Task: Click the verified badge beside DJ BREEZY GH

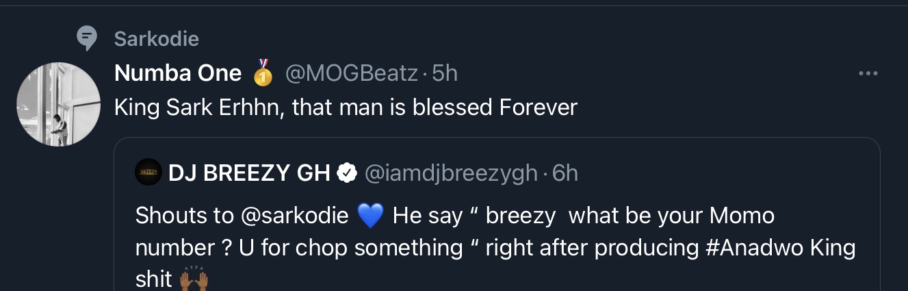Action: pyautogui.click(x=348, y=174)
